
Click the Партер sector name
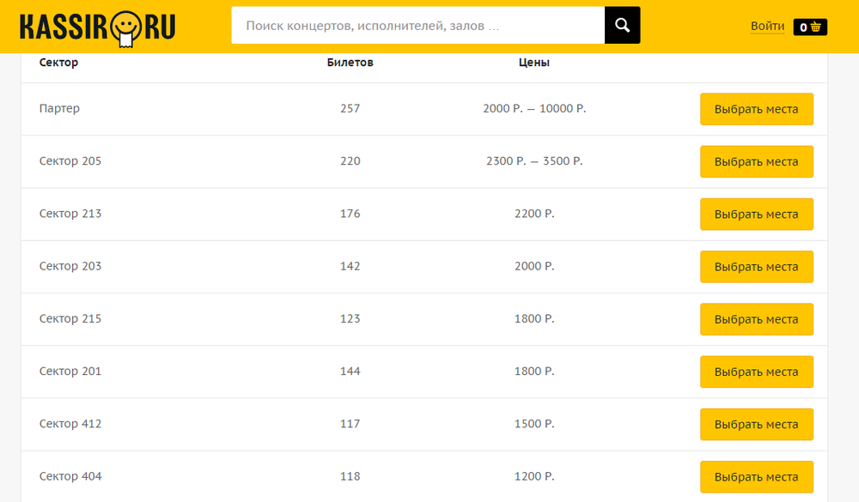point(59,109)
